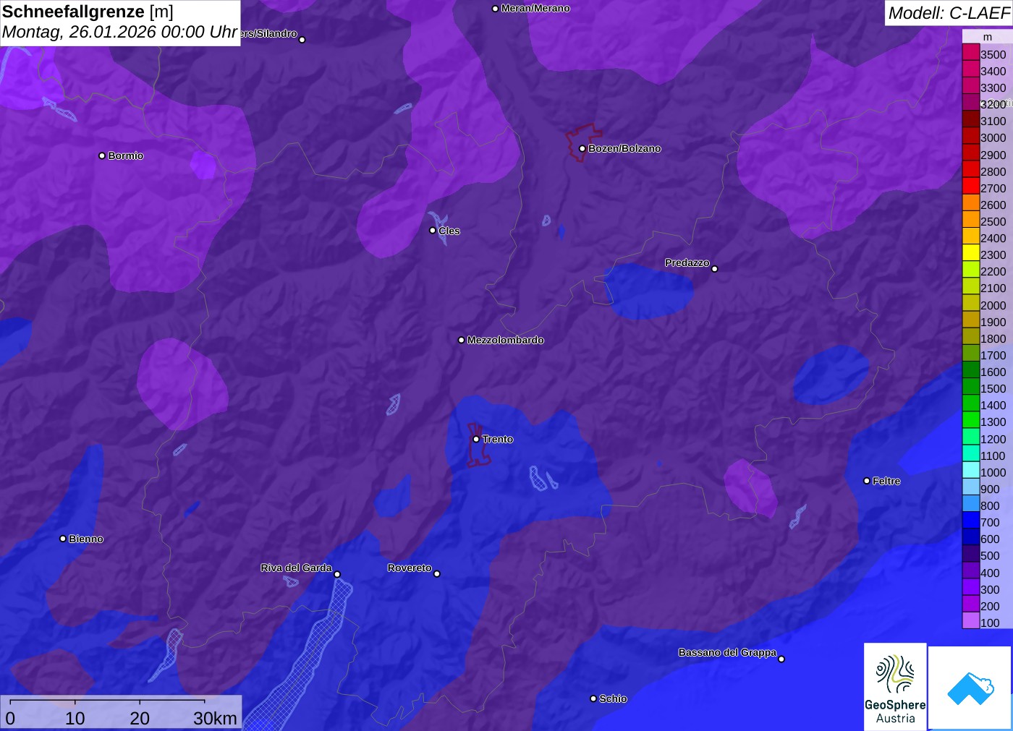Click the Predazzo label text
This screenshot has height=731, width=1013.
pyautogui.click(x=687, y=262)
